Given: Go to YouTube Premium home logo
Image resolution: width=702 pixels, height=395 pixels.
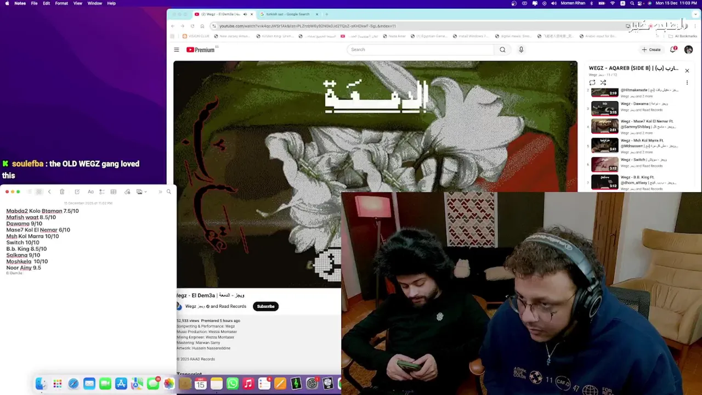Looking at the screenshot, I should (201, 50).
